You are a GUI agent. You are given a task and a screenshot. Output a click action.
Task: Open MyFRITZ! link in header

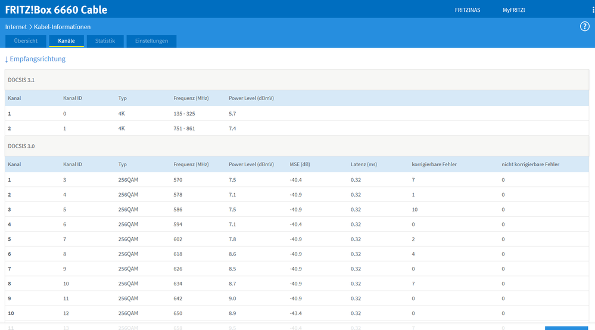click(x=513, y=10)
